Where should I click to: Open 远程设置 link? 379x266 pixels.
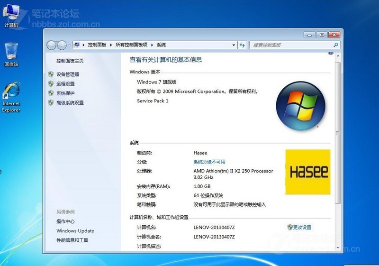(65, 83)
